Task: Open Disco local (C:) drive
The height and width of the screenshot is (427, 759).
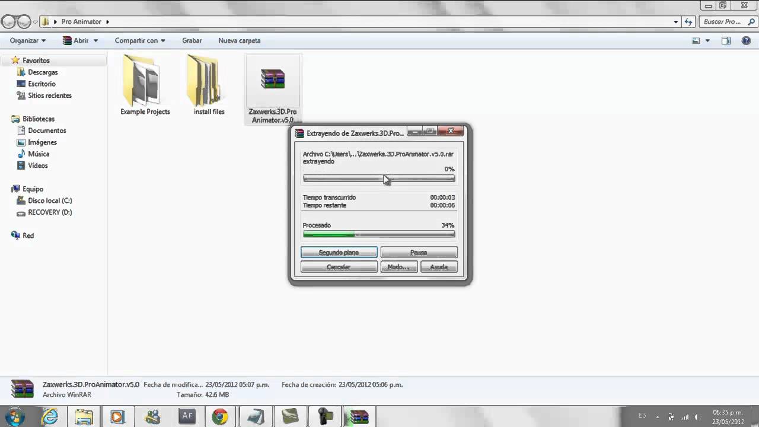Action: click(x=50, y=200)
